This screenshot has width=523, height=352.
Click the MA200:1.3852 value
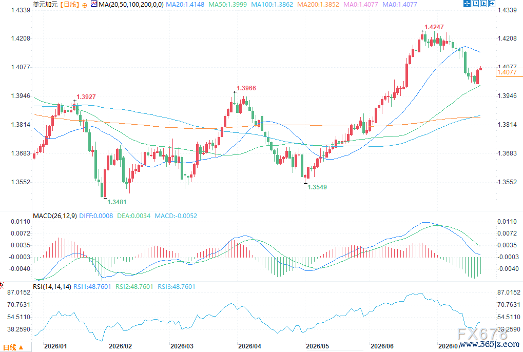click(x=318, y=4)
